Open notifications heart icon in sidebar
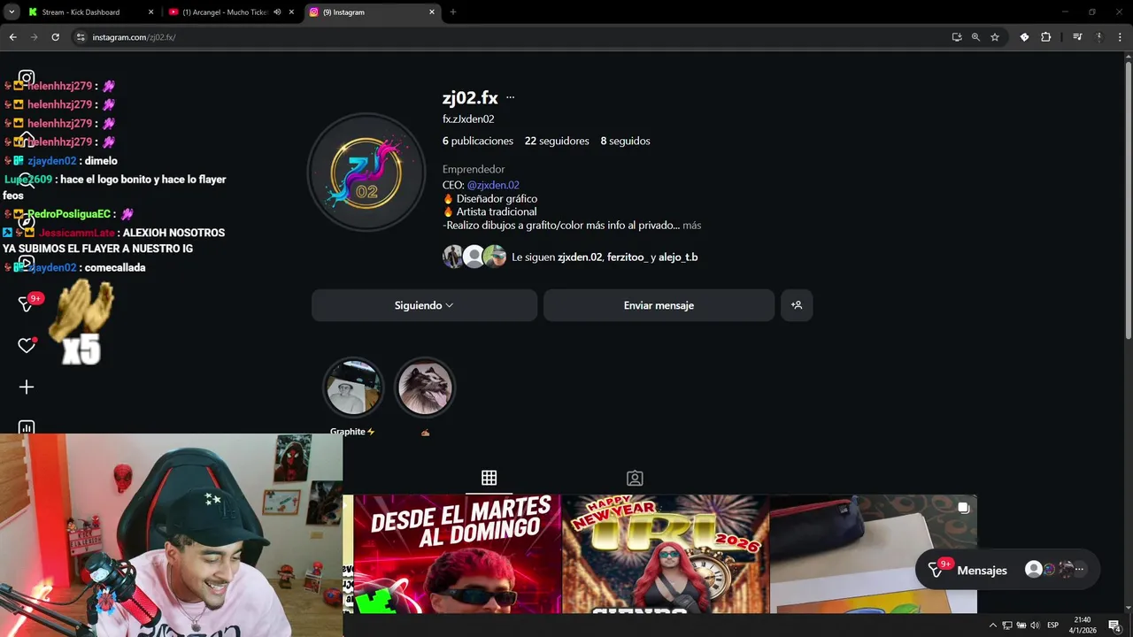This screenshot has height=637, width=1133. click(x=27, y=345)
